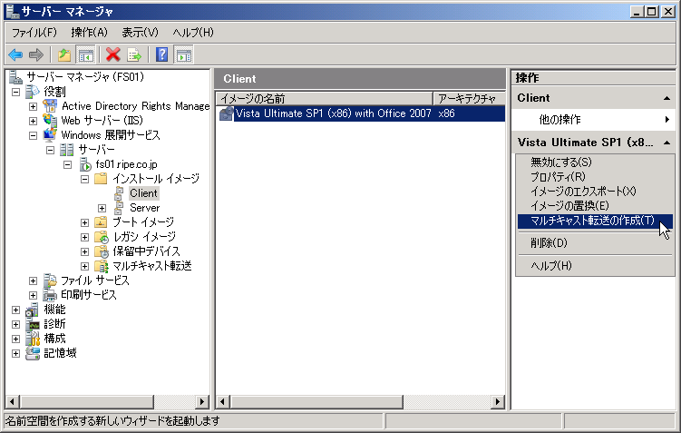
Task: Go back with the blue Back arrow
Action: click(x=15, y=54)
